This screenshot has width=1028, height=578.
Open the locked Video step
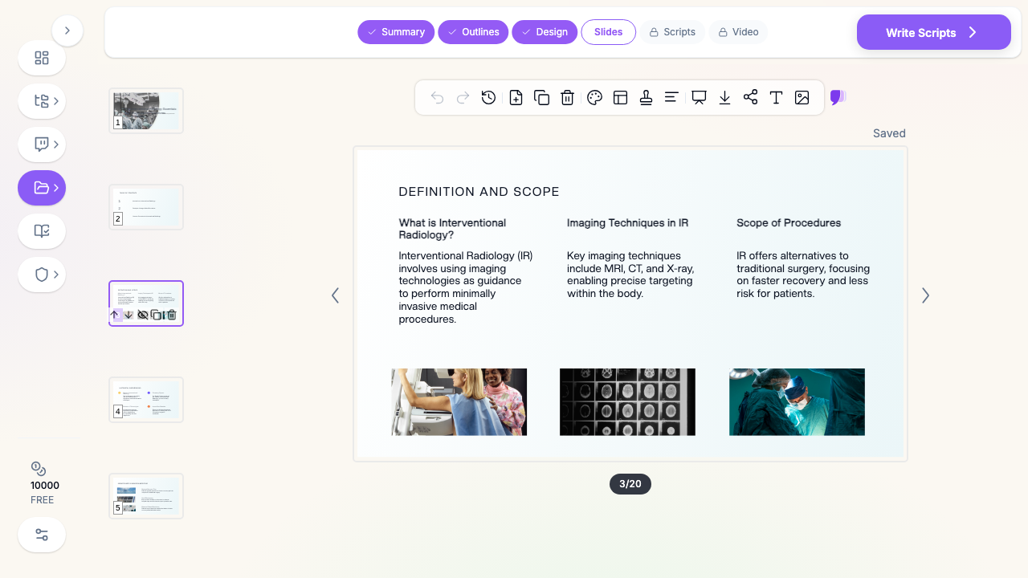[x=738, y=32]
